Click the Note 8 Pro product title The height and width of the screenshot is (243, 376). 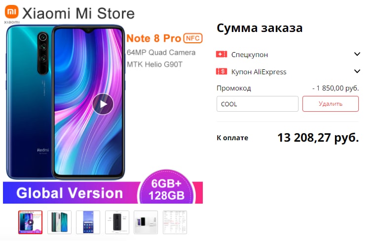(x=153, y=38)
